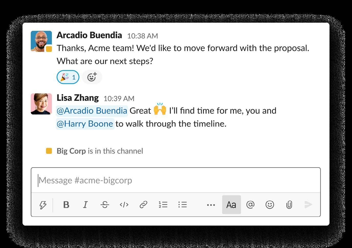Start a numbered list

pos(163,205)
